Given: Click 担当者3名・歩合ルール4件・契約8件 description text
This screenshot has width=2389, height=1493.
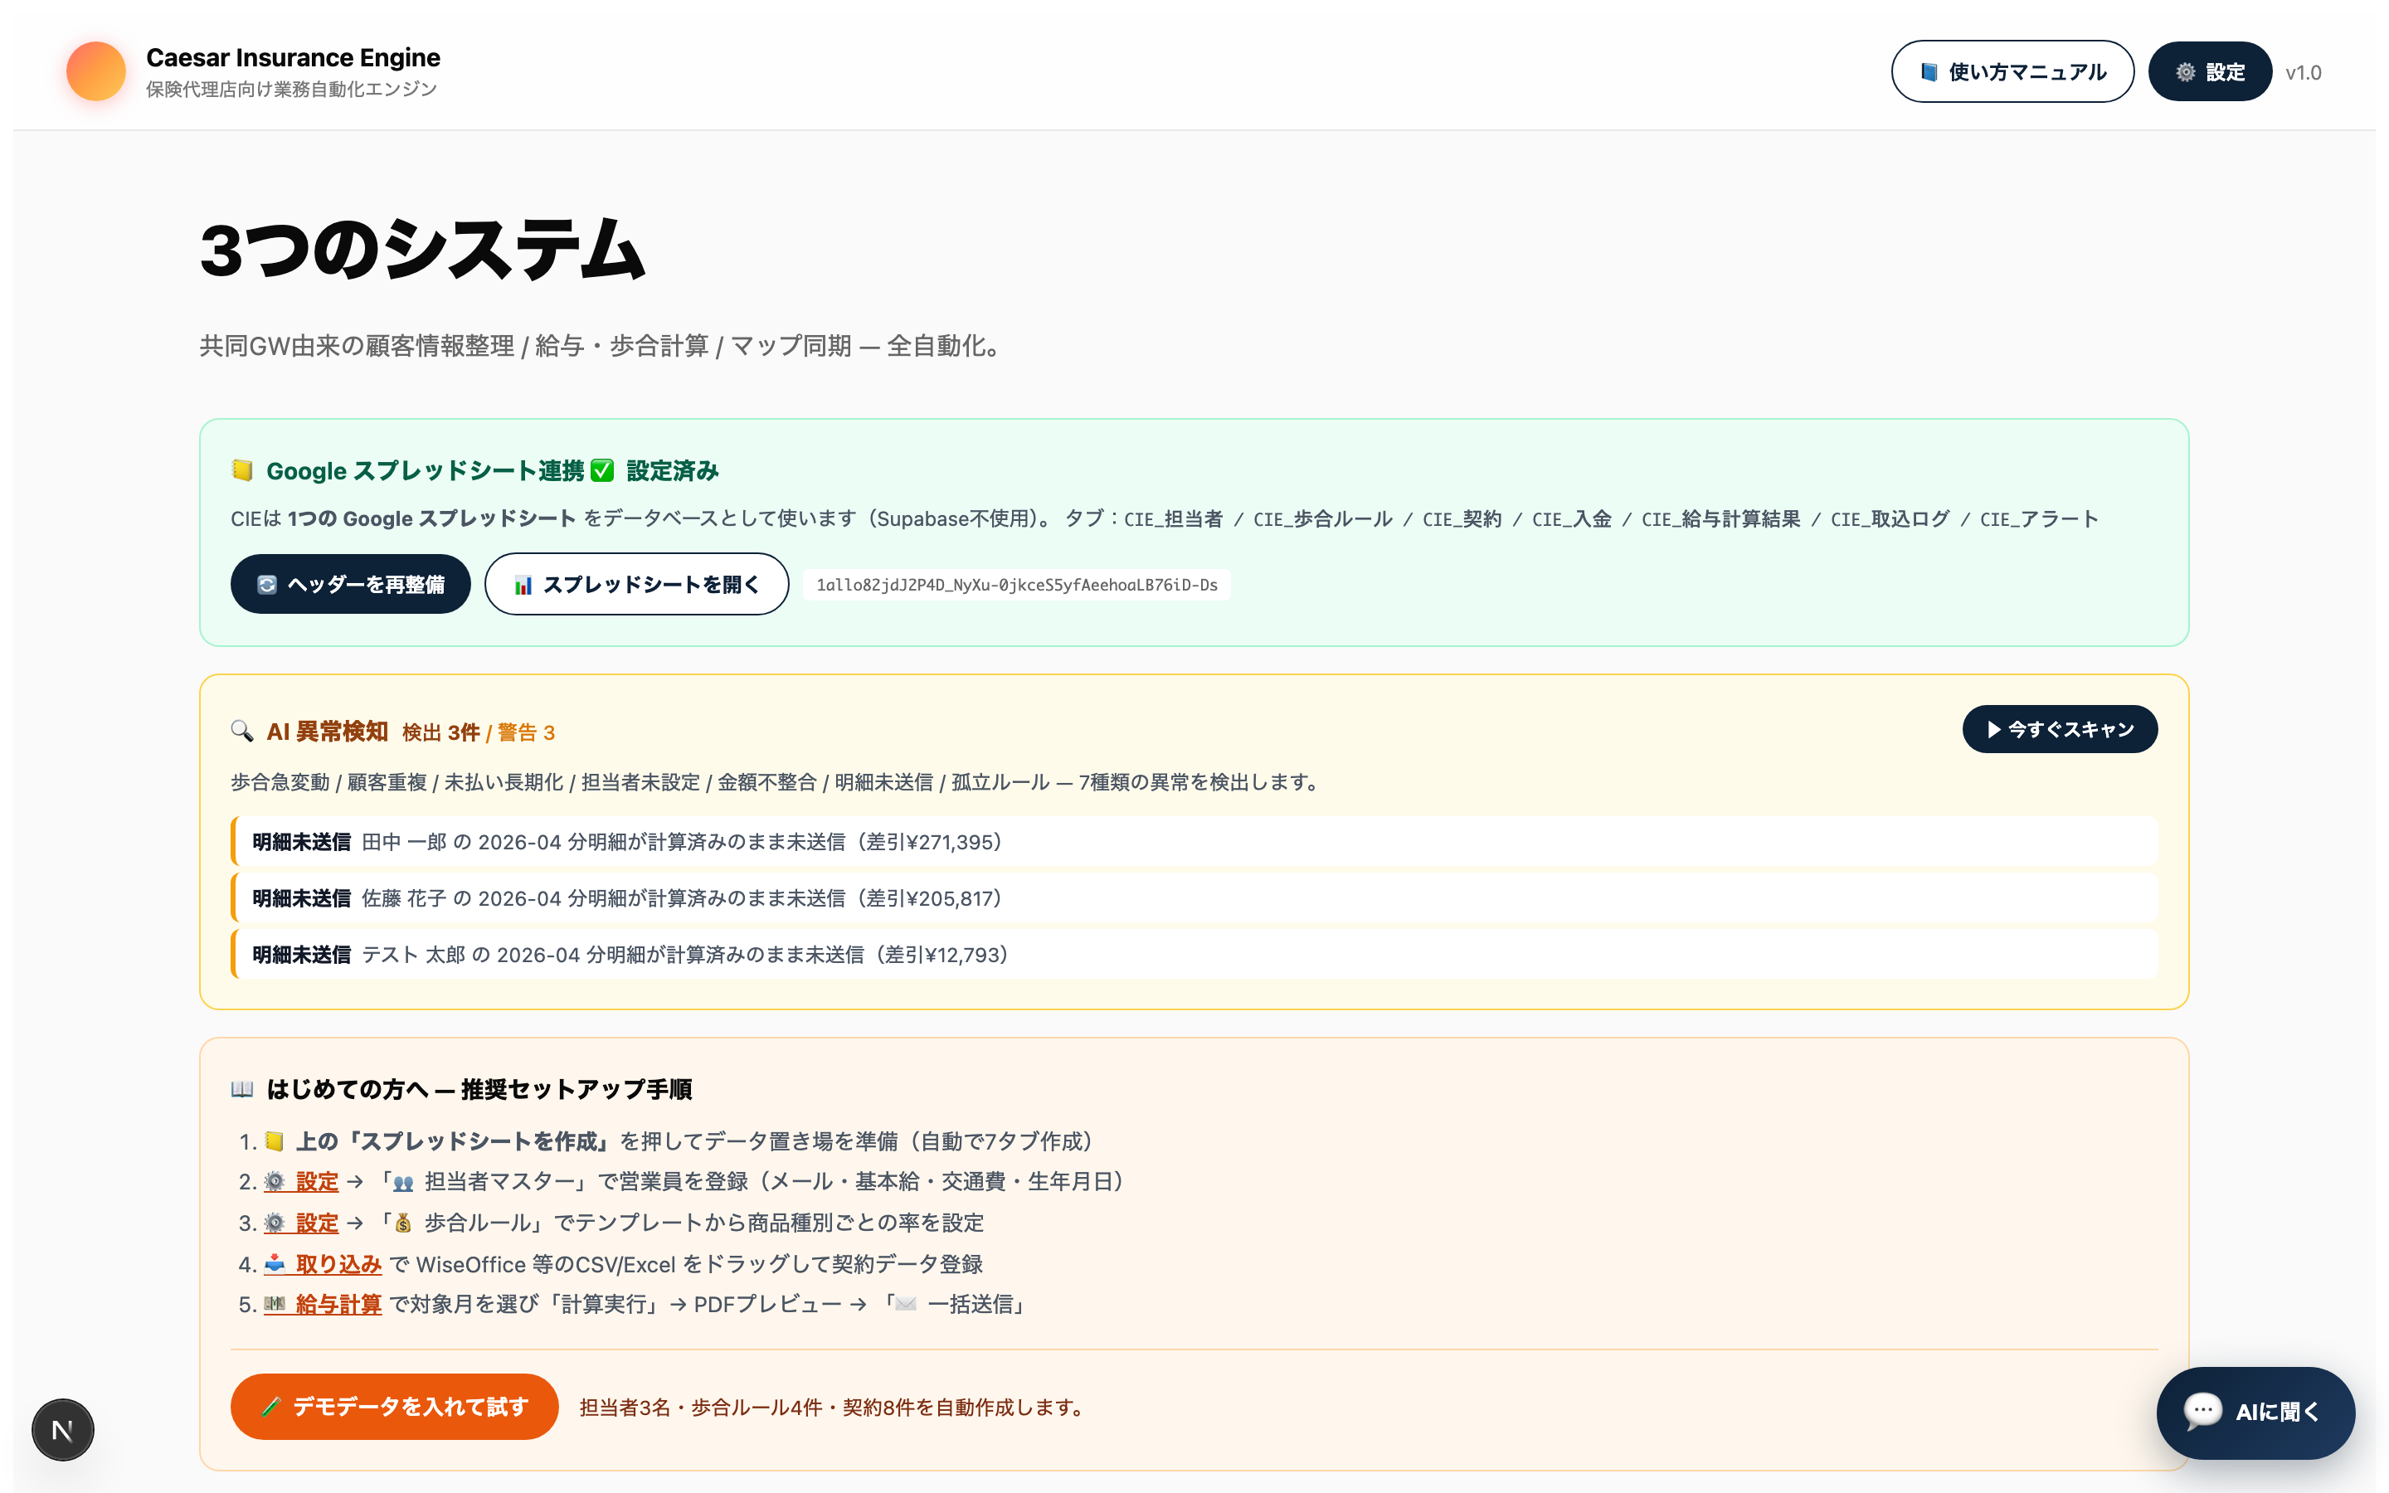Looking at the screenshot, I should [x=834, y=1407].
